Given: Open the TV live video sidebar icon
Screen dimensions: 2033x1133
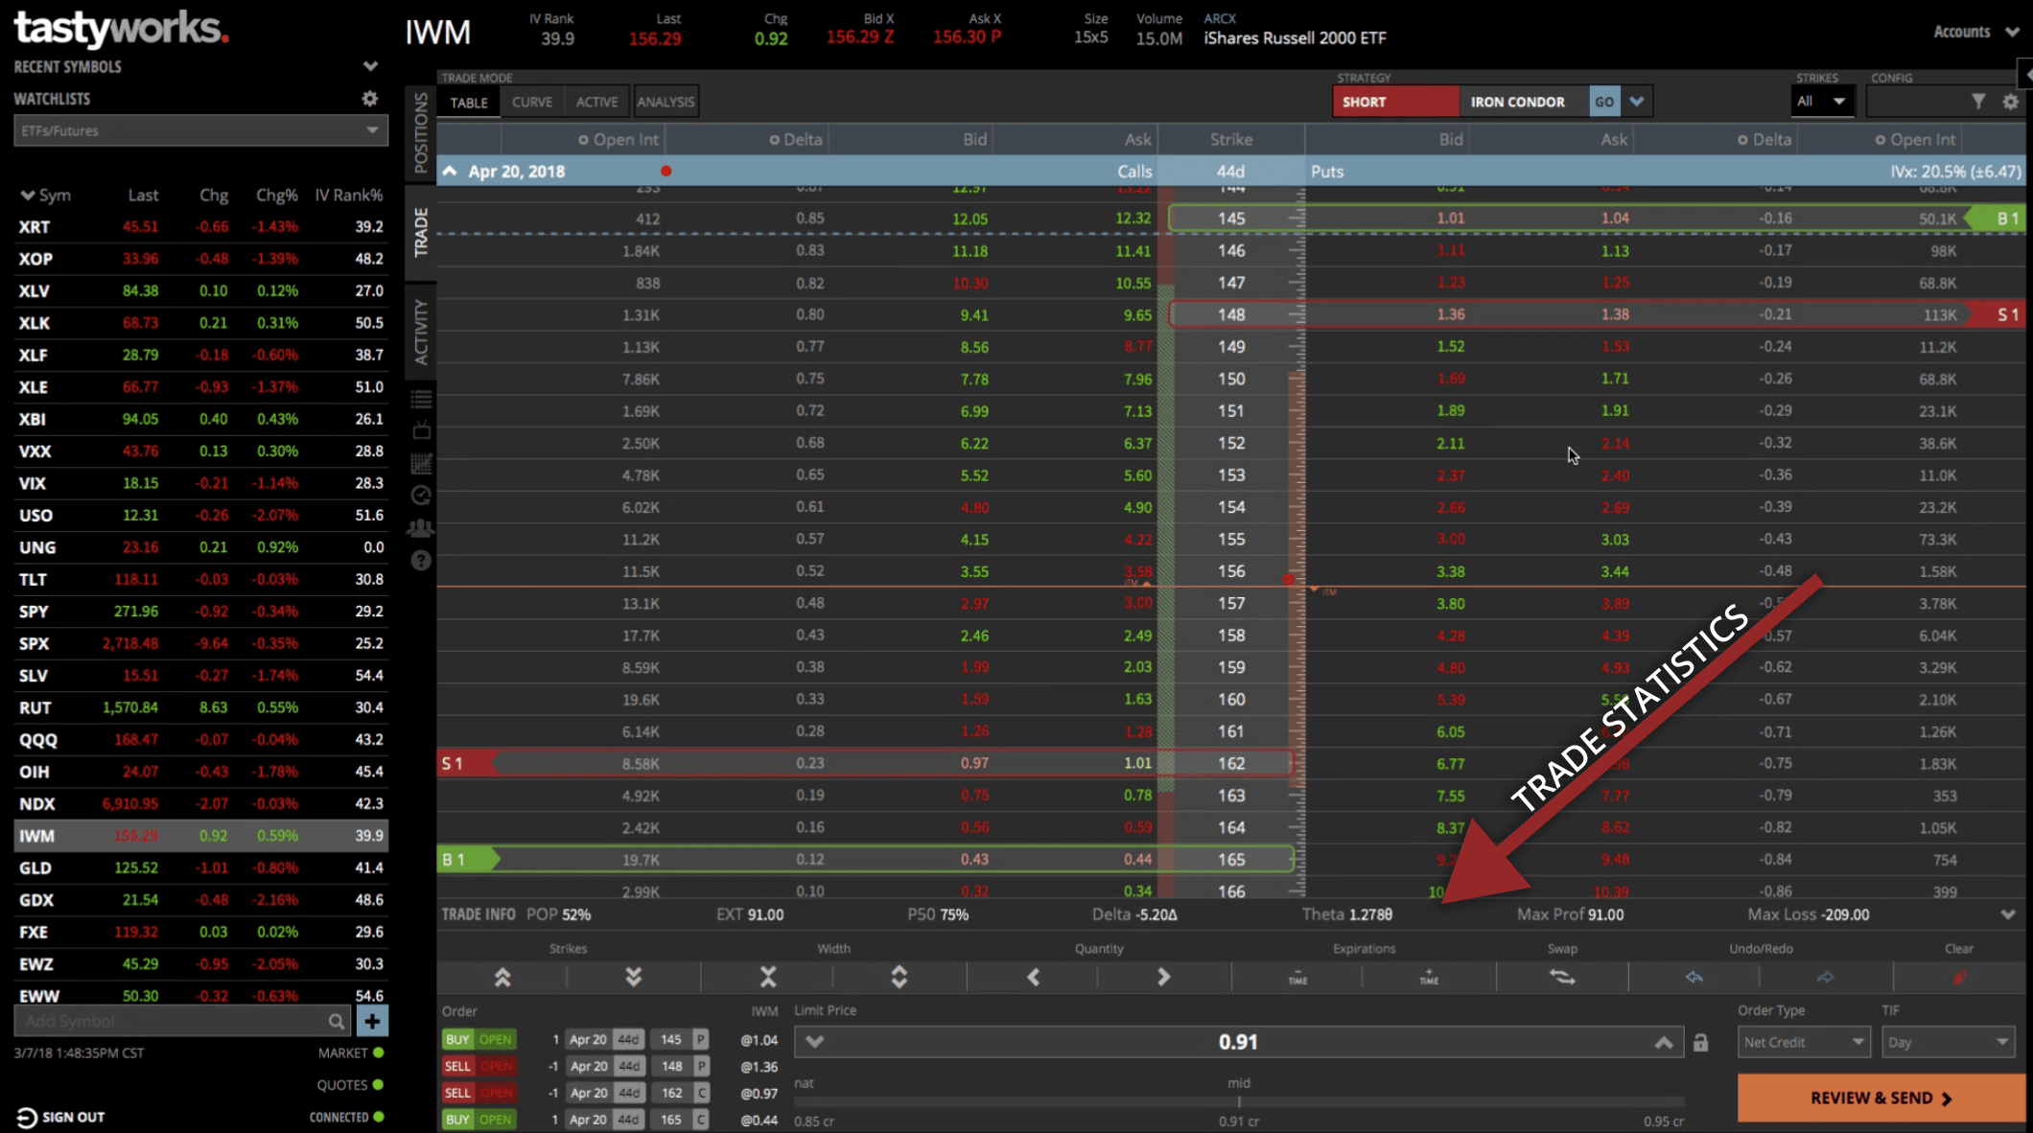Looking at the screenshot, I should pos(421,430).
